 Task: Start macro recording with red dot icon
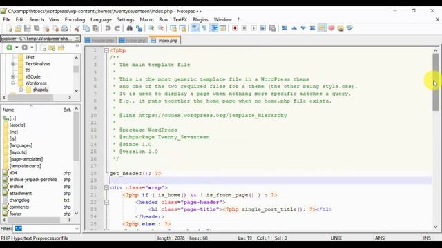point(235,28)
